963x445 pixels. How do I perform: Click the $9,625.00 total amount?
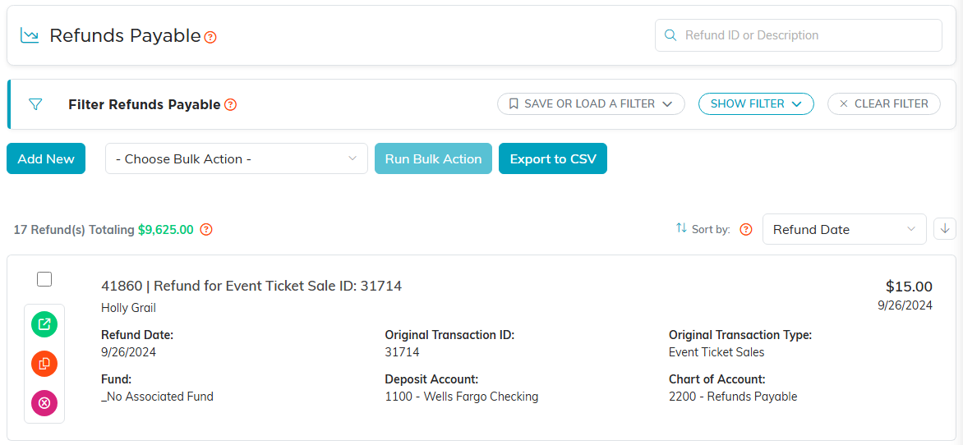[x=166, y=230]
